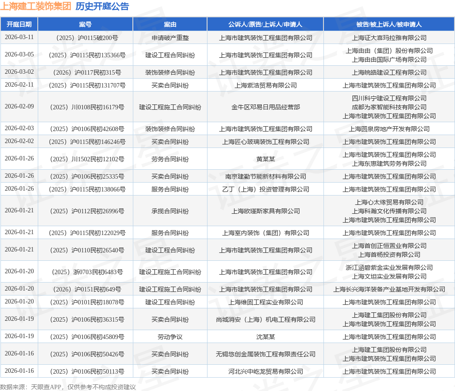Screen dimensions: 455x391
Task: Select case number (2025)沪0106民初25335号
Action: (x=87, y=176)
